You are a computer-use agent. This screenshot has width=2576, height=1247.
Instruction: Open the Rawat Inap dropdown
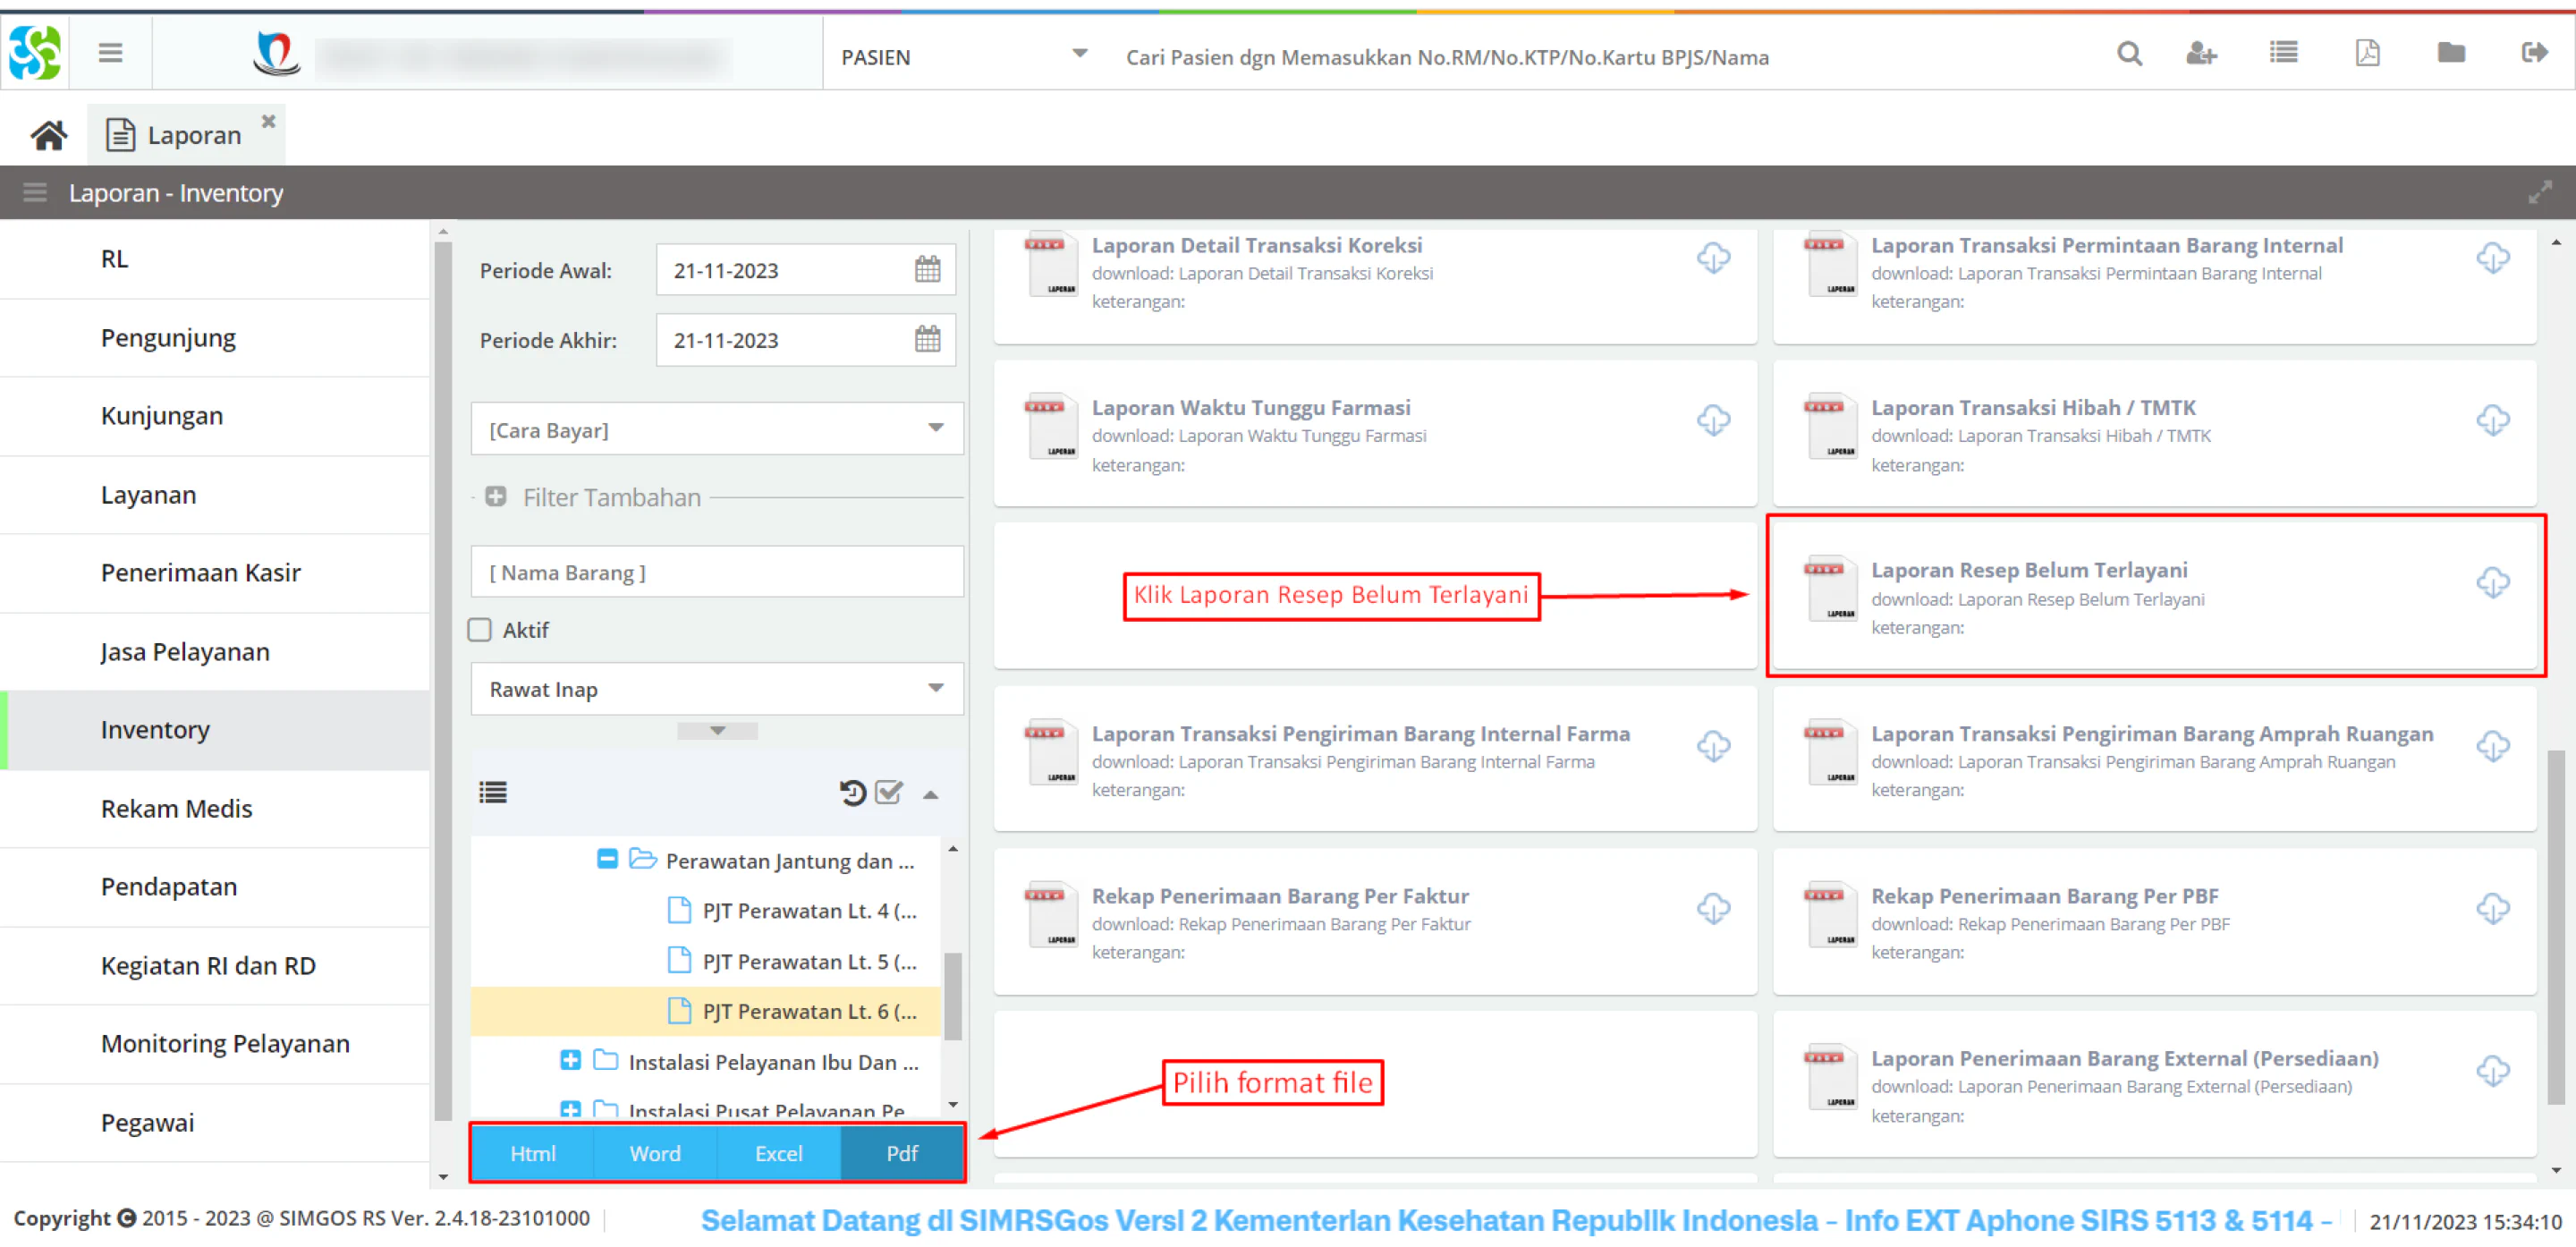click(x=717, y=689)
